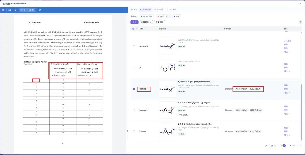Image resolution: width=305 pixels, height=155 pixels.
Task: Expand 导出 dropdown for 4h row
Action: 287,71
